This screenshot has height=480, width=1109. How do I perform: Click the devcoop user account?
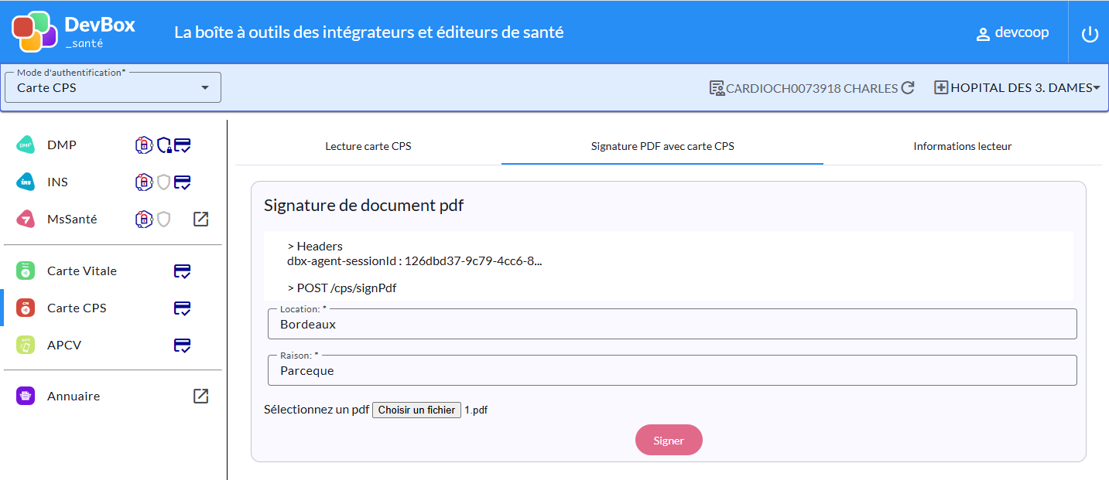1012,33
